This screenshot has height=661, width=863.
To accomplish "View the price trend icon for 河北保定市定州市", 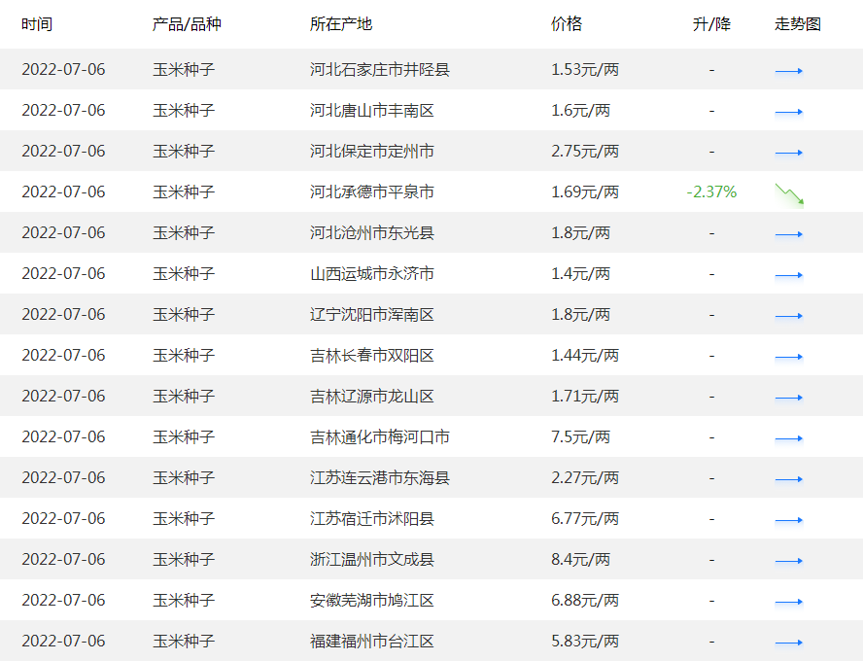I will click(x=788, y=152).
